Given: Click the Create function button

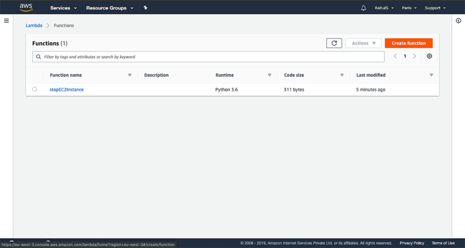Looking at the screenshot, I should coord(408,43).
